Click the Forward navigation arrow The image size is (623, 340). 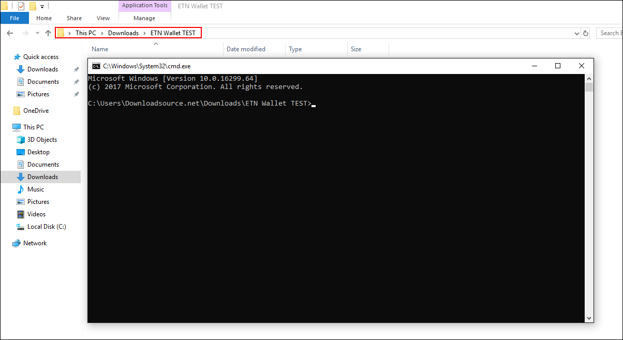pyautogui.click(x=25, y=33)
